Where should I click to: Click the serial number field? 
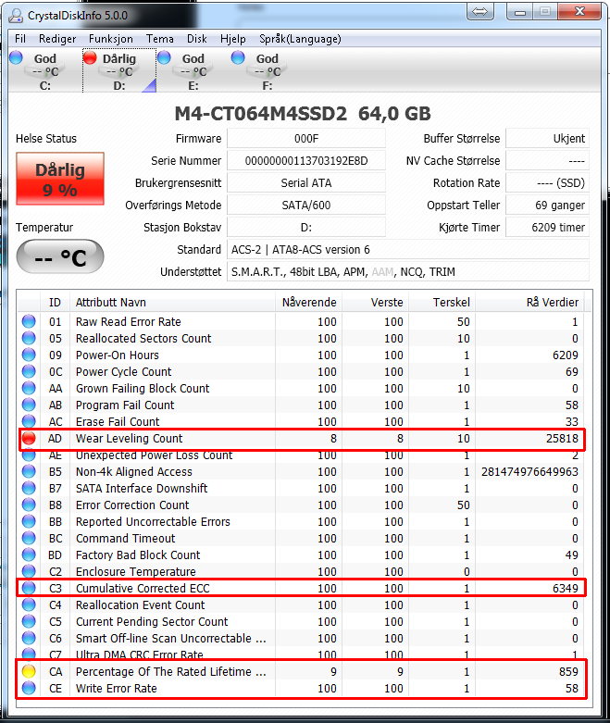[x=306, y=161]
